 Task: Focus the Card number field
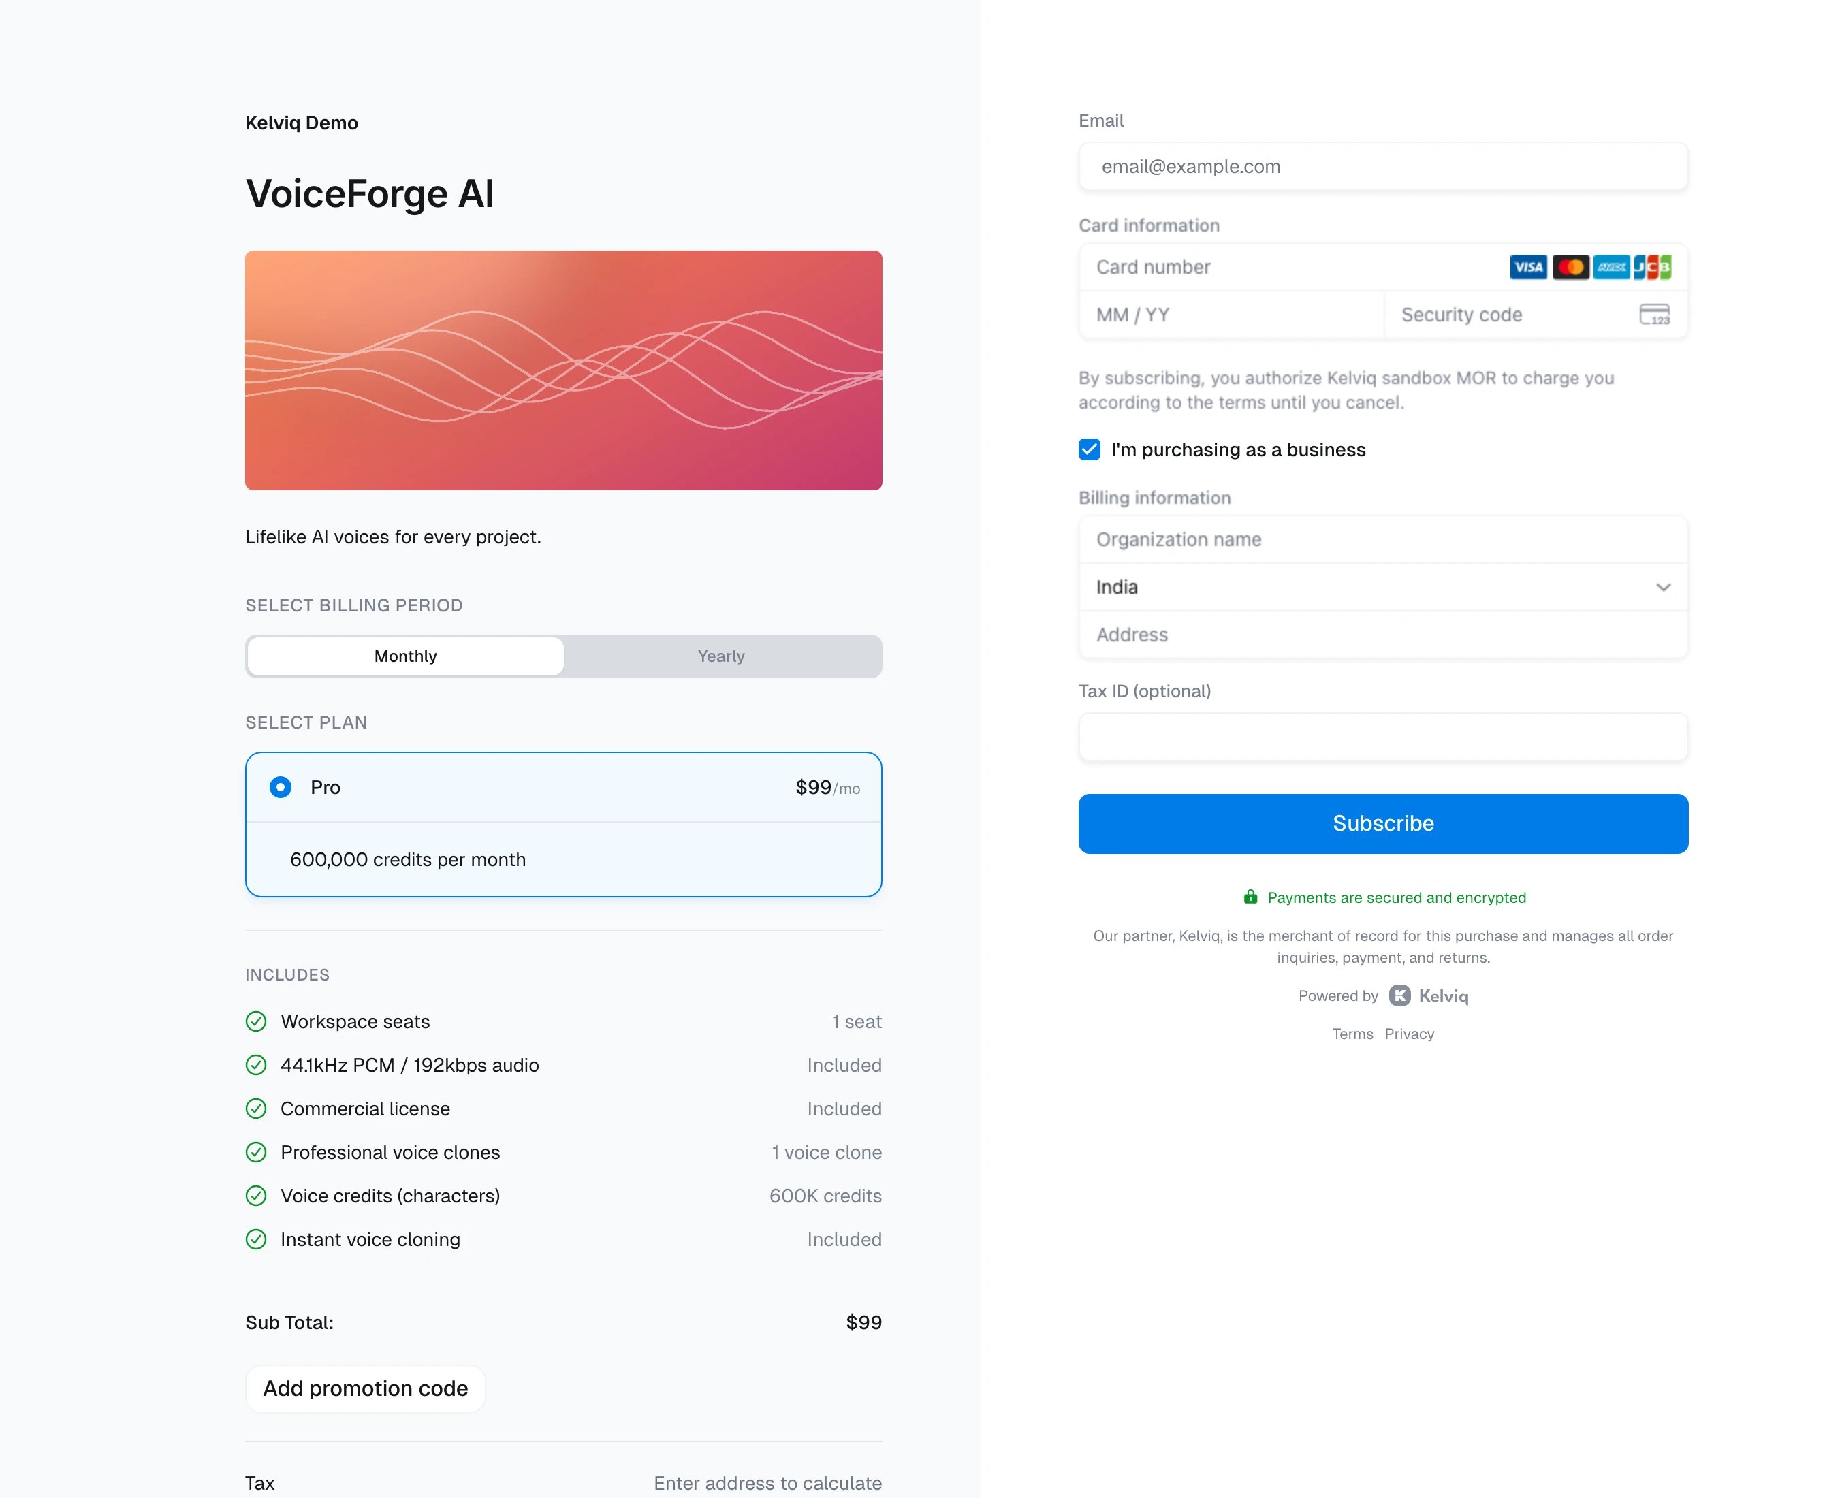click(x=1382, y=268)
